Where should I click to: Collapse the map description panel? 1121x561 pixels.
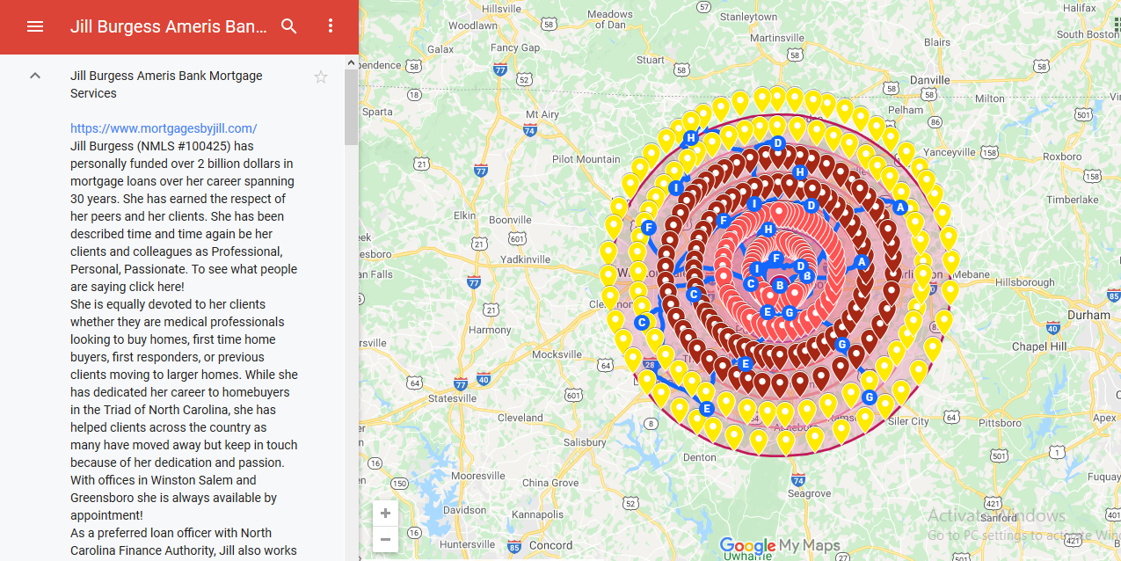pyautogui.click(x=35, y=76)
